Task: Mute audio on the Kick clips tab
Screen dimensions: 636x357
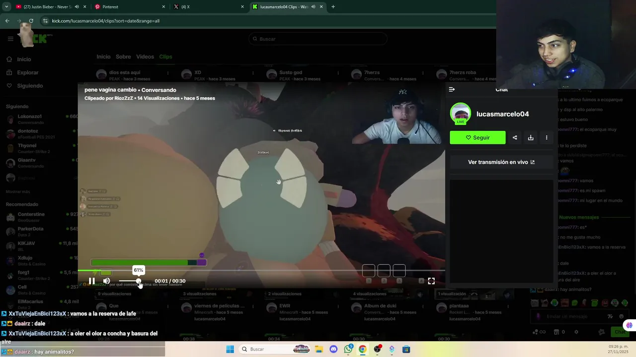Action: (314, 7)
